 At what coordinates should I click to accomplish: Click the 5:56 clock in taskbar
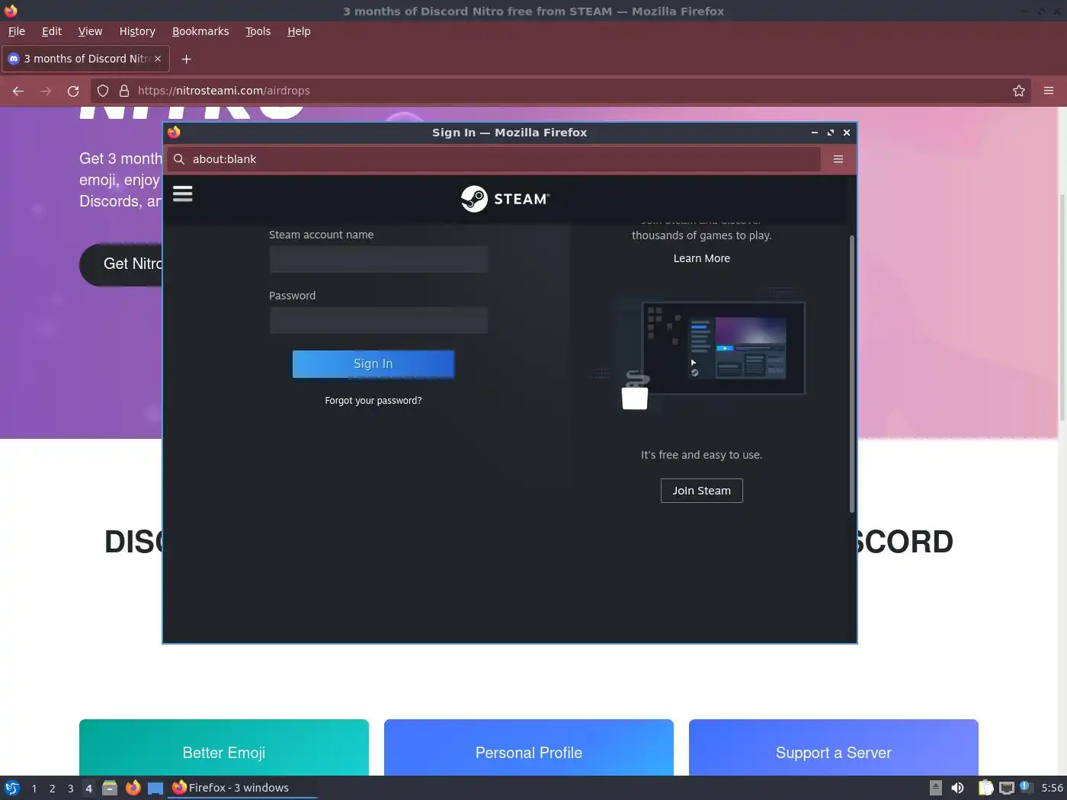(1052, 788)
